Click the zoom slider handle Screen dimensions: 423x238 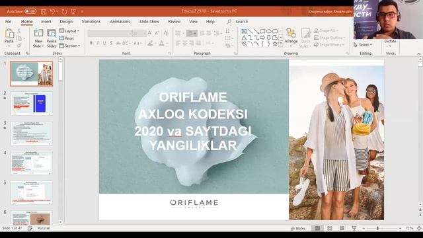coord(377,228)
